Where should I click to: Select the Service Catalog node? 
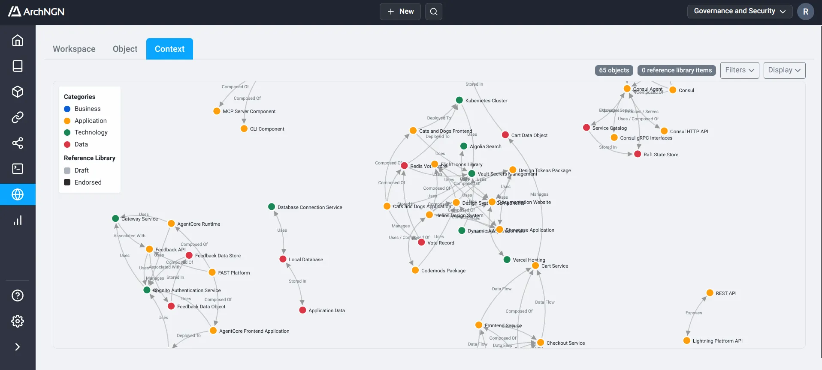pyautogui.click(x=586, y=128)
